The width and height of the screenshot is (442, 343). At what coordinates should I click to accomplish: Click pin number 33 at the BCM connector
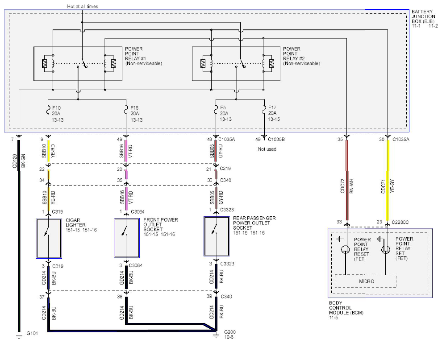339,222
